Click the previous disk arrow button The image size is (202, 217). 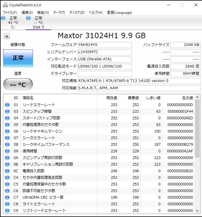(x=7, y=36)
